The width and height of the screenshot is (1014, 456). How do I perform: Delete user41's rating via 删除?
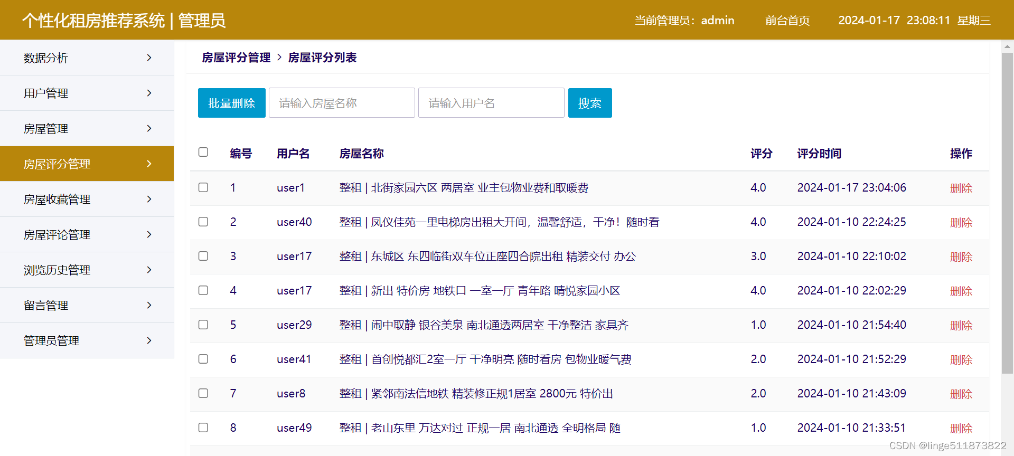coord(961,359)
